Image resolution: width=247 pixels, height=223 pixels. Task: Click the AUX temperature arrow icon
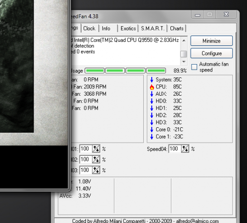(x=152, y=94)
